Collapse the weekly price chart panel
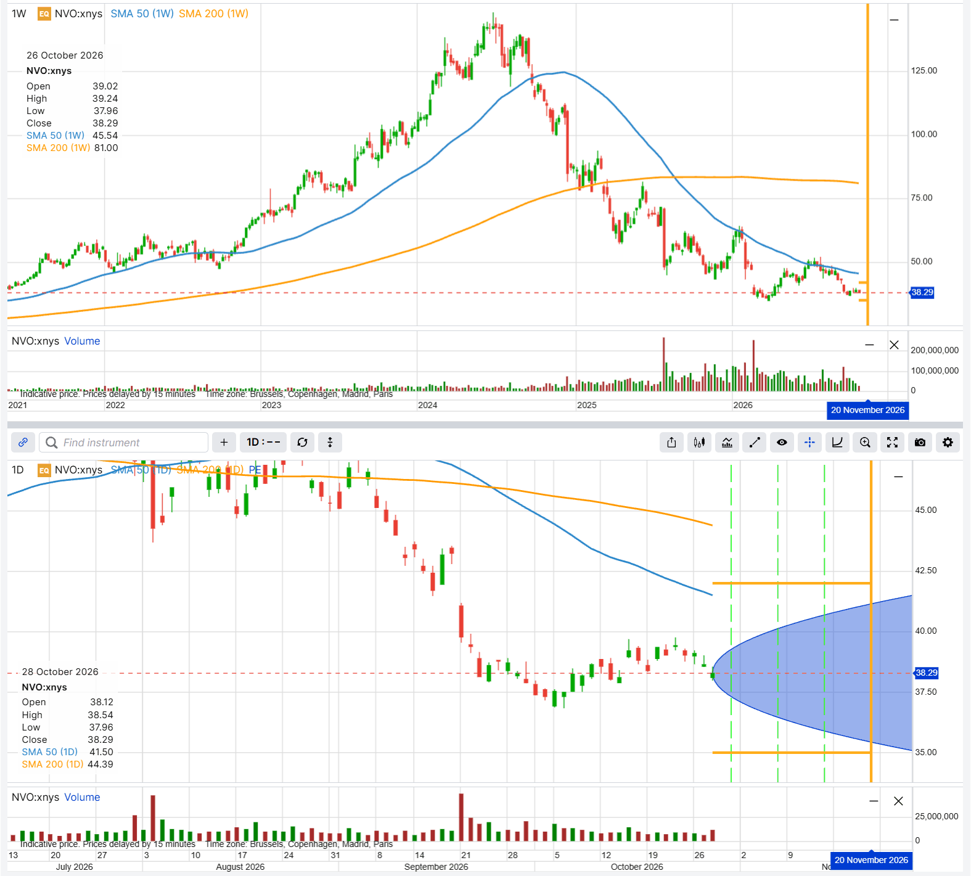Image resolution: width=971 pixels, height=876 pixels. click(x=894, y=20)
